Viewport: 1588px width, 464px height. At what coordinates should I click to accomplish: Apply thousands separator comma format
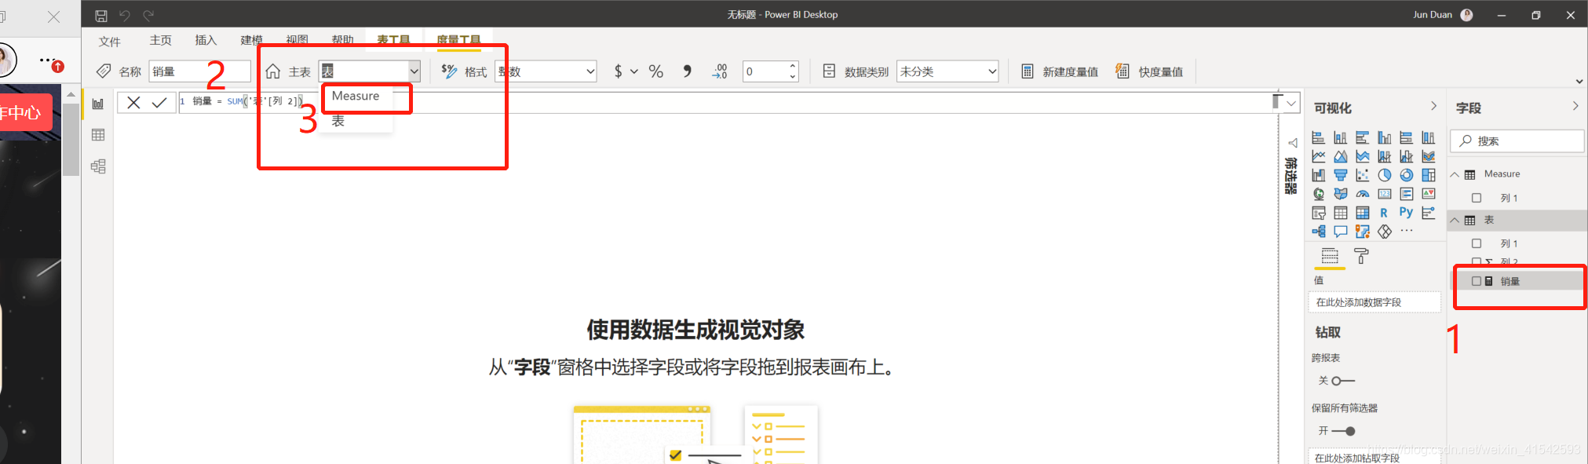[x=688, y=71]
